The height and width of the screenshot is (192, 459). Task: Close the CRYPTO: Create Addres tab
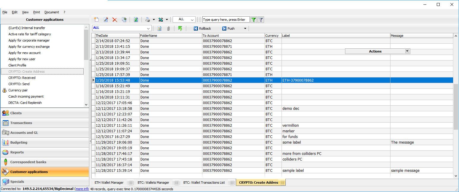tap(283, 183)
